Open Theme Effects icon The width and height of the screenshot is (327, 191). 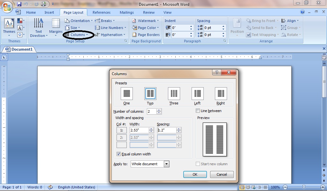coord(21,34)
